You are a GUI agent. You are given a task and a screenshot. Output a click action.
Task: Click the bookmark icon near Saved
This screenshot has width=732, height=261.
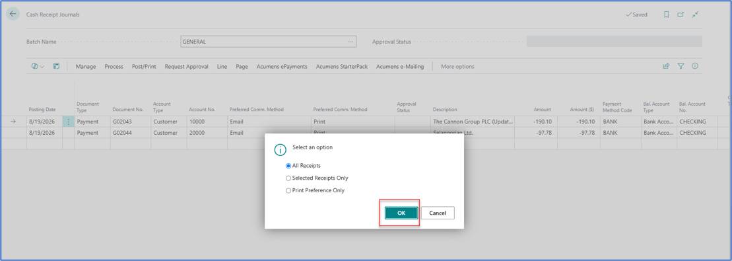click(667, 15)
